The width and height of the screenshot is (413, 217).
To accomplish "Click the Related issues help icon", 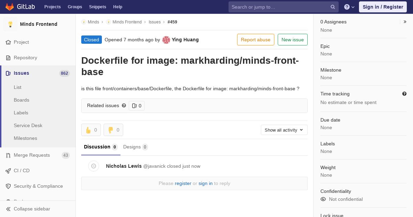I will [124, 105].
